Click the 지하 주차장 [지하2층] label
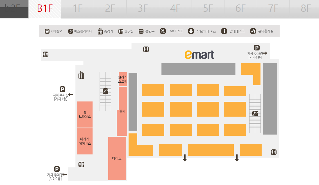The width and height of the screenshot is (319, 185). [x=55, y=177]
